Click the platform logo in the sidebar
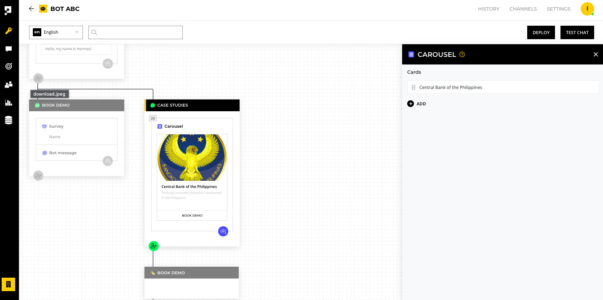The width and height of the screenshot is (603, 300). [8, 10]
